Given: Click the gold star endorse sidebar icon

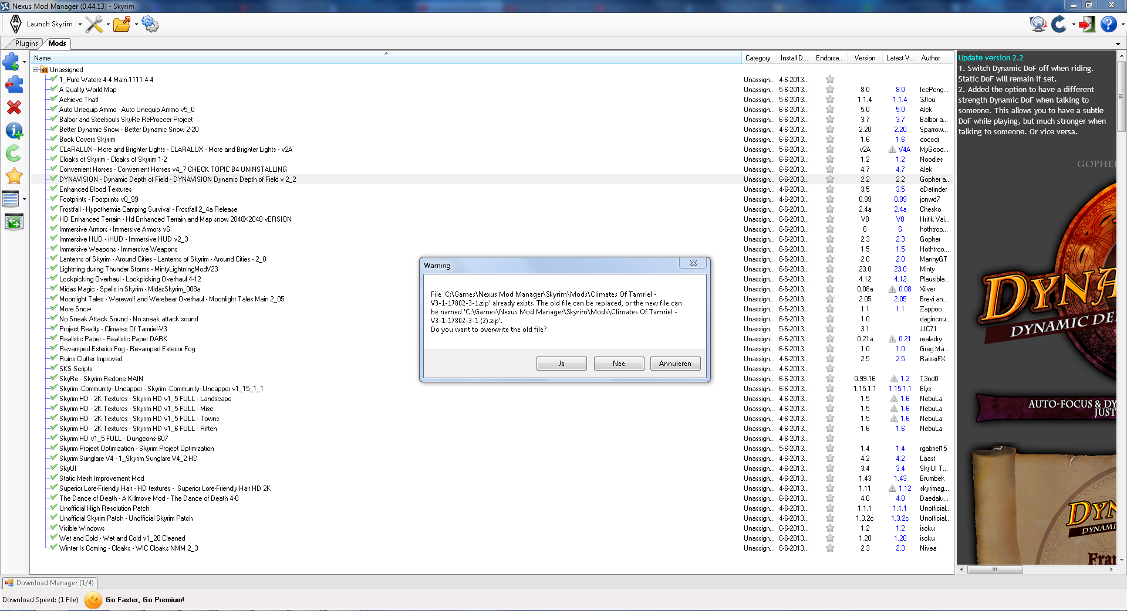Looking at the screenshot, I should tap(14, 176).
